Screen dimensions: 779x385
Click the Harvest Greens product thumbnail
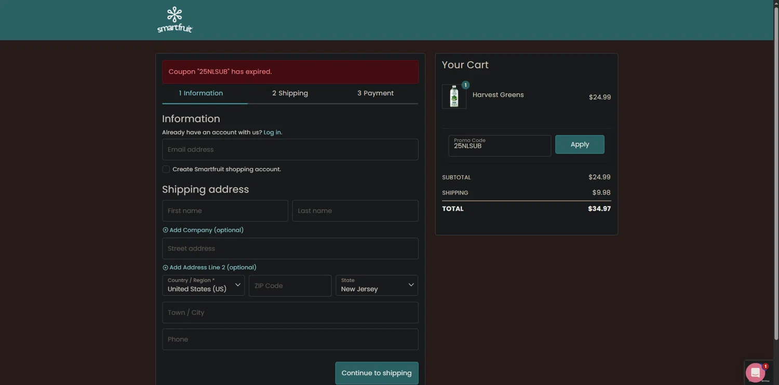point(454,97)
